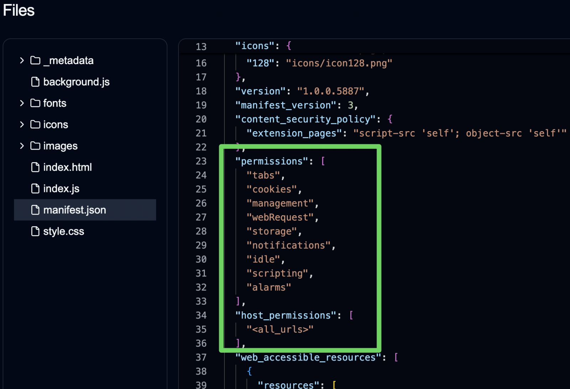Expand the images folder

click(x=21, y=146)
